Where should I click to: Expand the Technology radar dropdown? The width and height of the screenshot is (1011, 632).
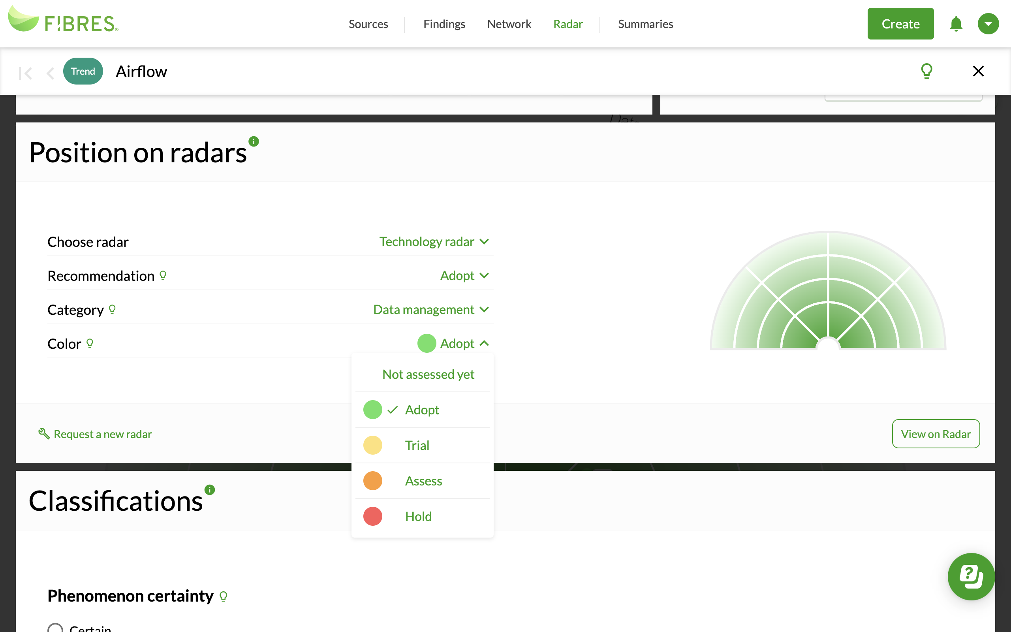[x=434, y=242]
